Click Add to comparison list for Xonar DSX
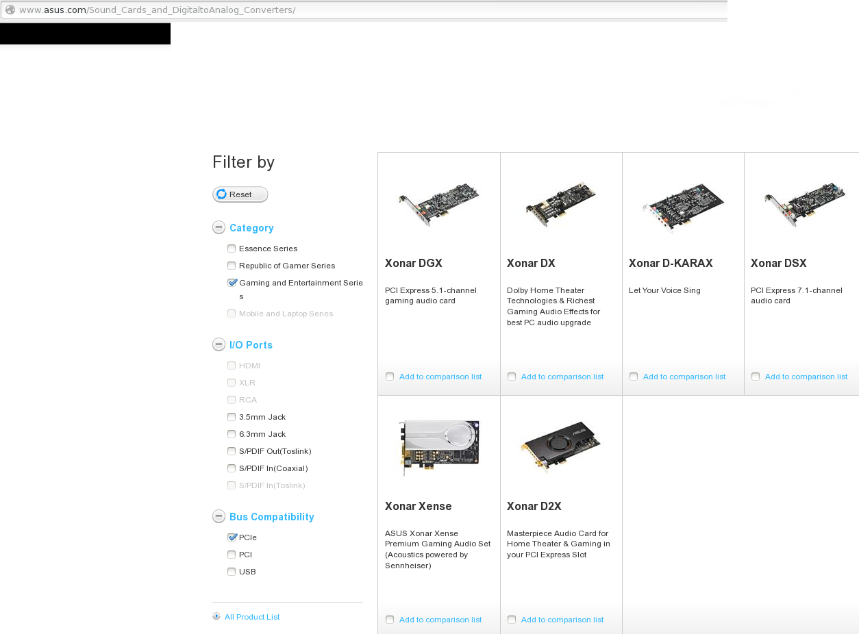The width and height of the screenshot is (859, 634). click(806, 377)
